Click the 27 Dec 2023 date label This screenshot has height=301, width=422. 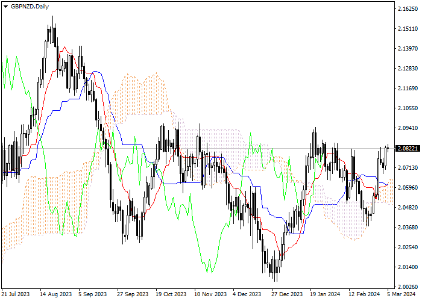287,294
